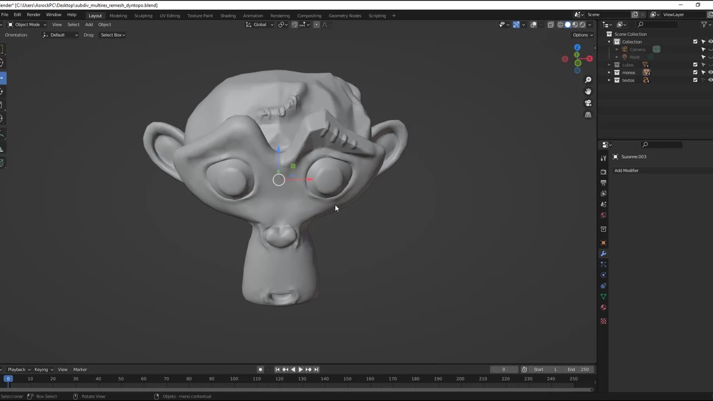Toggle the viewport overlays button
Viewport: 713px width, 401px height.
[534, 25]
